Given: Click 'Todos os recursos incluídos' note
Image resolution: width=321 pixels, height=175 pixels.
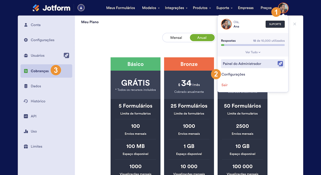Looking at the screenshot, I should pyautogui.click(x=136, y=90).
